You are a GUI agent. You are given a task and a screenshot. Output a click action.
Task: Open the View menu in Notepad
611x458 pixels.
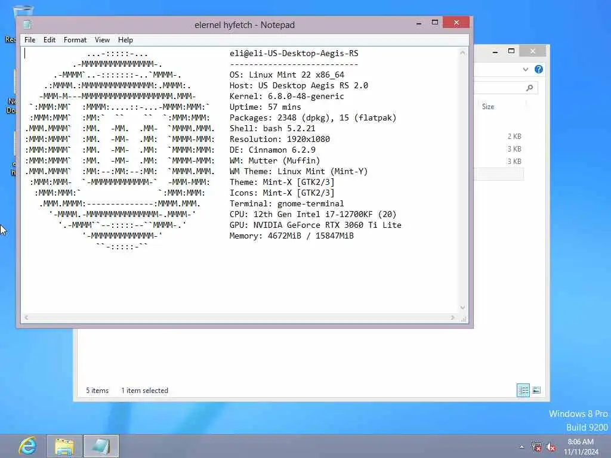point(102,40)
